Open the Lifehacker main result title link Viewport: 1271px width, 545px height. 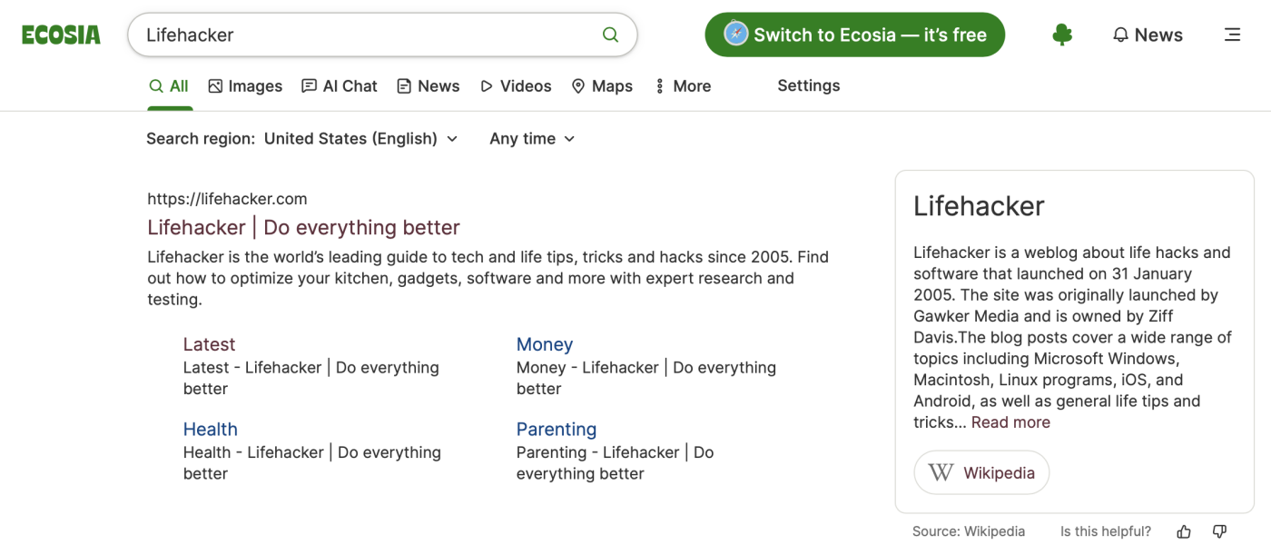coord(303,227)
